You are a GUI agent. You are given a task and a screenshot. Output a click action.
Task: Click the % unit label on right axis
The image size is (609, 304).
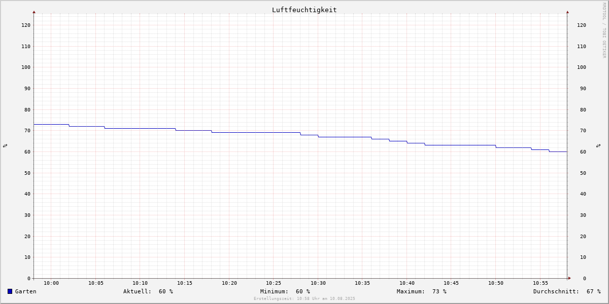(598, 146)
